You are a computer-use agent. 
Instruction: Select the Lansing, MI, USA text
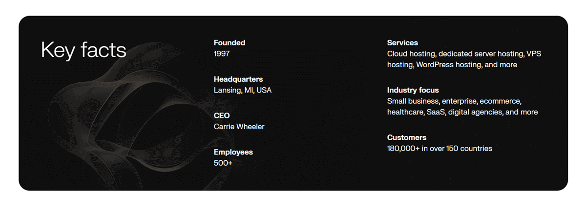click(x=242, y=90)
